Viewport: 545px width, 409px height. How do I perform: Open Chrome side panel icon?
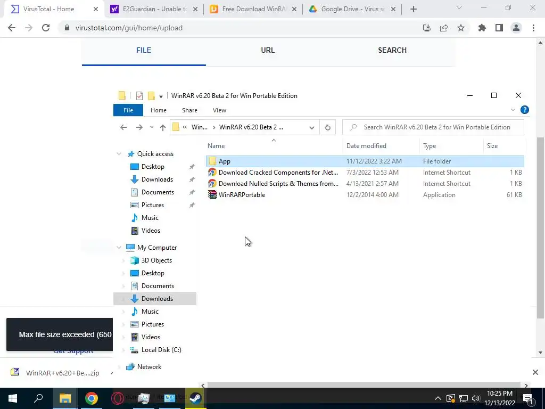point(499,28)
